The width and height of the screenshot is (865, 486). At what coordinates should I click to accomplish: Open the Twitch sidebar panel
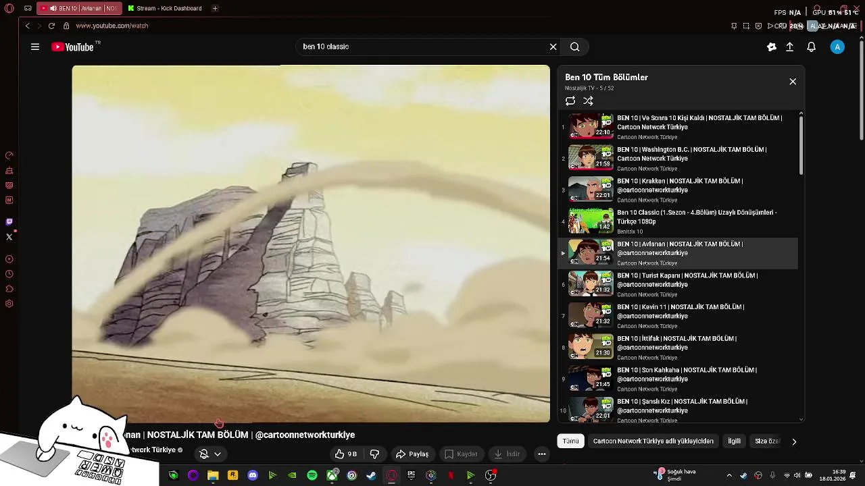(x=9, y=221)
